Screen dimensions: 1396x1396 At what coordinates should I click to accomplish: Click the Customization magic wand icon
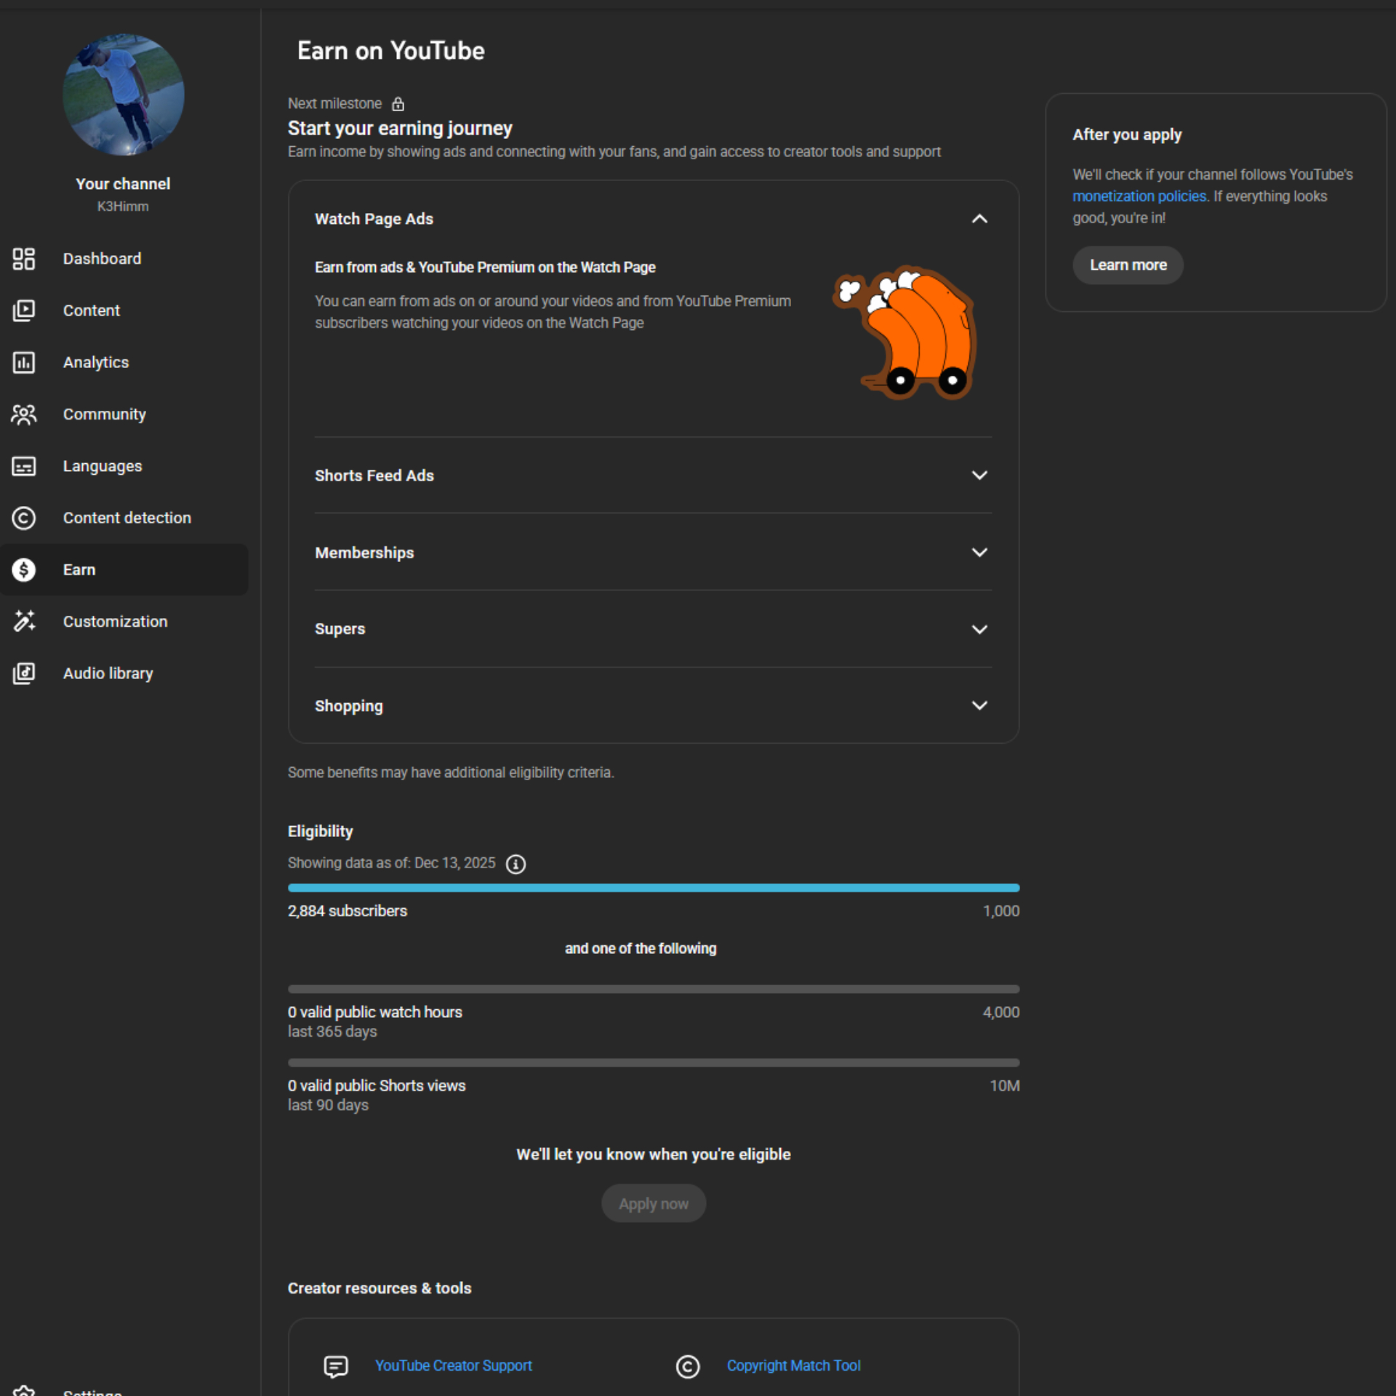(23, 622)
